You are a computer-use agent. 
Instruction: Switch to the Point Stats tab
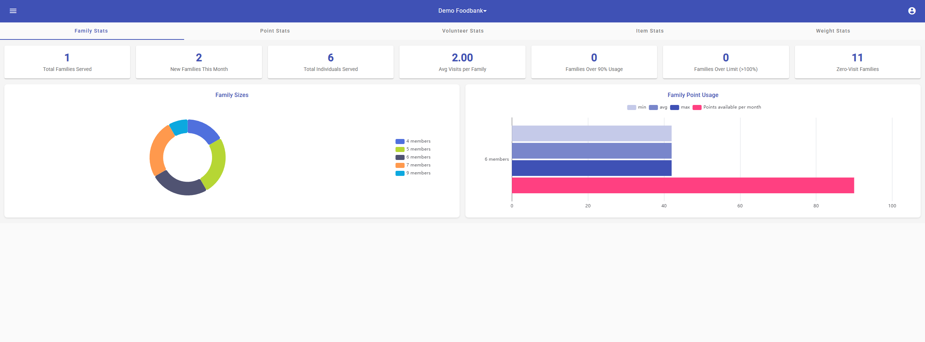pyautogui.click(x=274, y=31)
